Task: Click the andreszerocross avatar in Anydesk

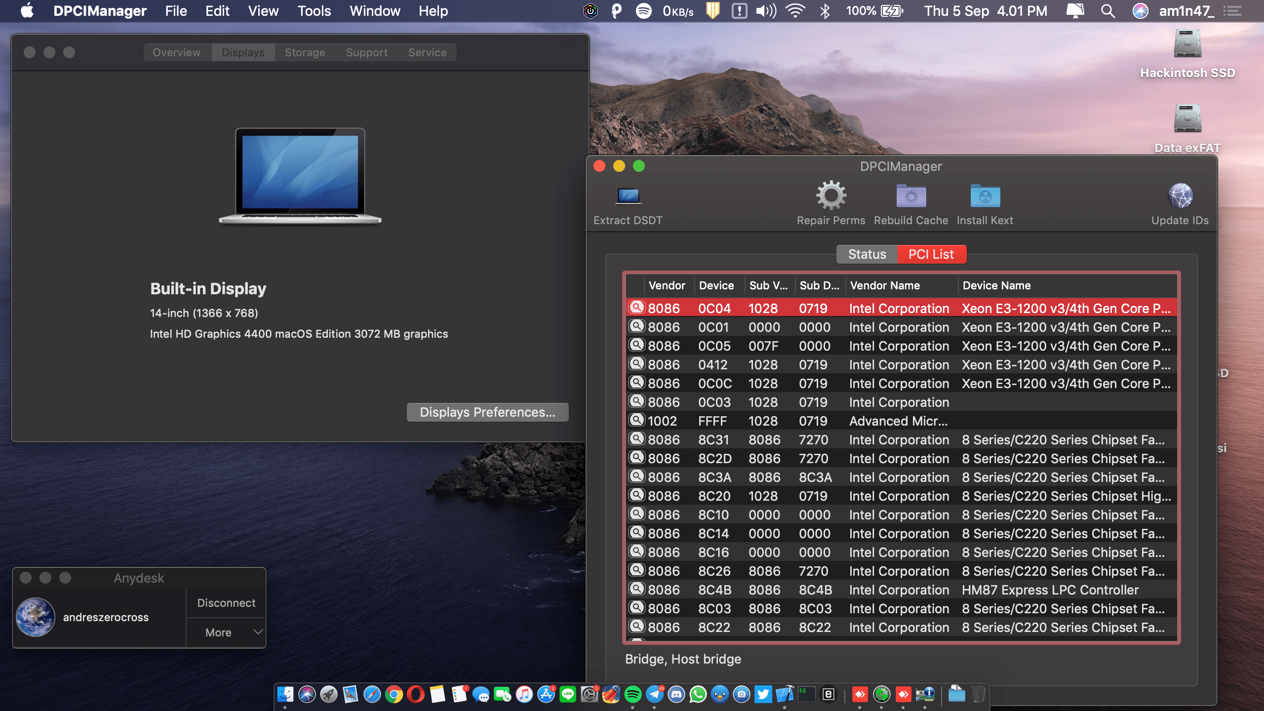Action: tap(36, 617)
